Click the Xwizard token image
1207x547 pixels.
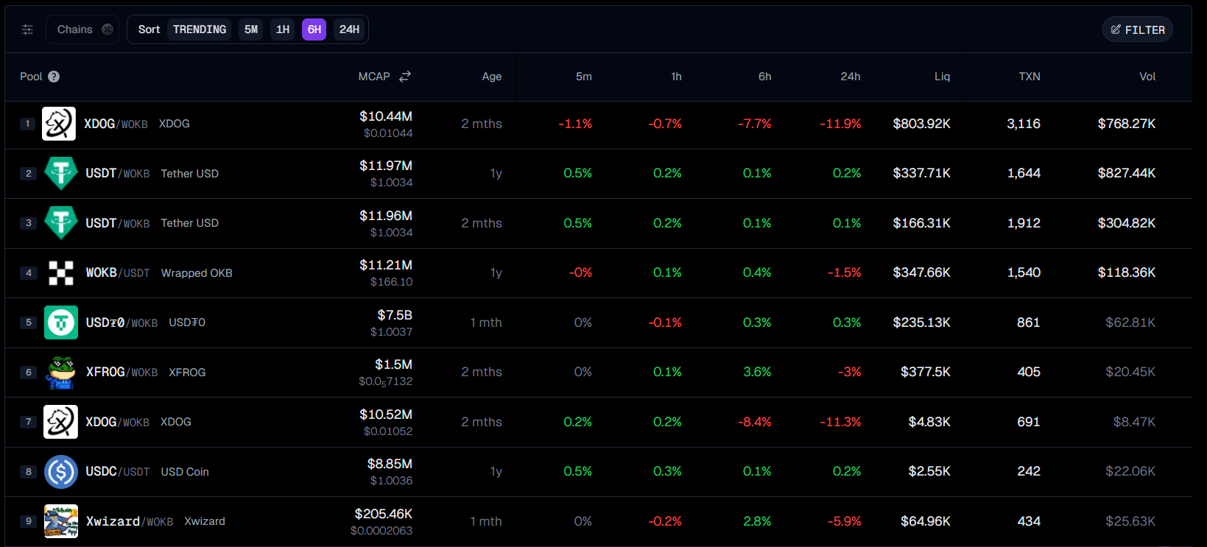pyautogui.click(x=61, y=521)
